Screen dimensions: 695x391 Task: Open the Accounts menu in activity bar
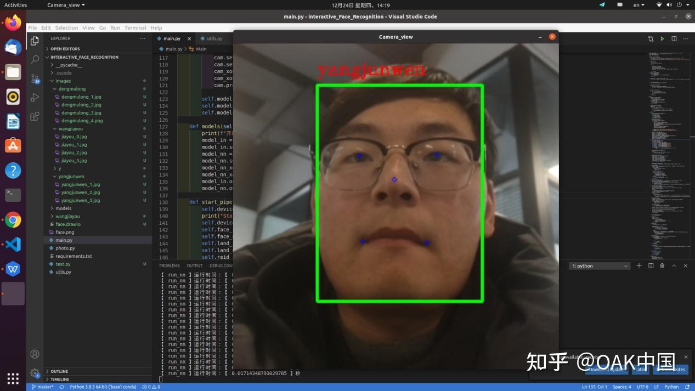(x=35, y=354)
